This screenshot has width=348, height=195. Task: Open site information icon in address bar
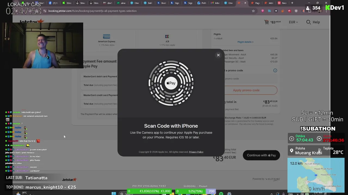point(45,11)
